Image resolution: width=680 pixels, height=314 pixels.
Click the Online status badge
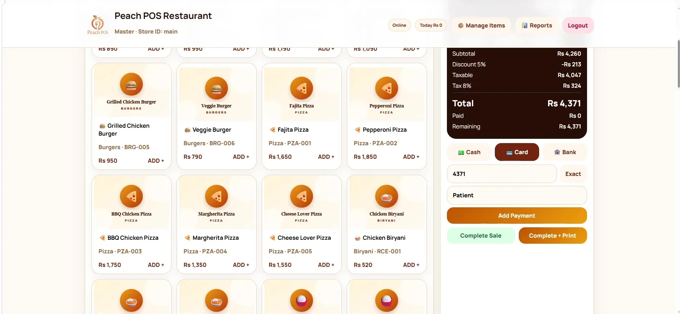pyautogui.click(x=399, y=25)
